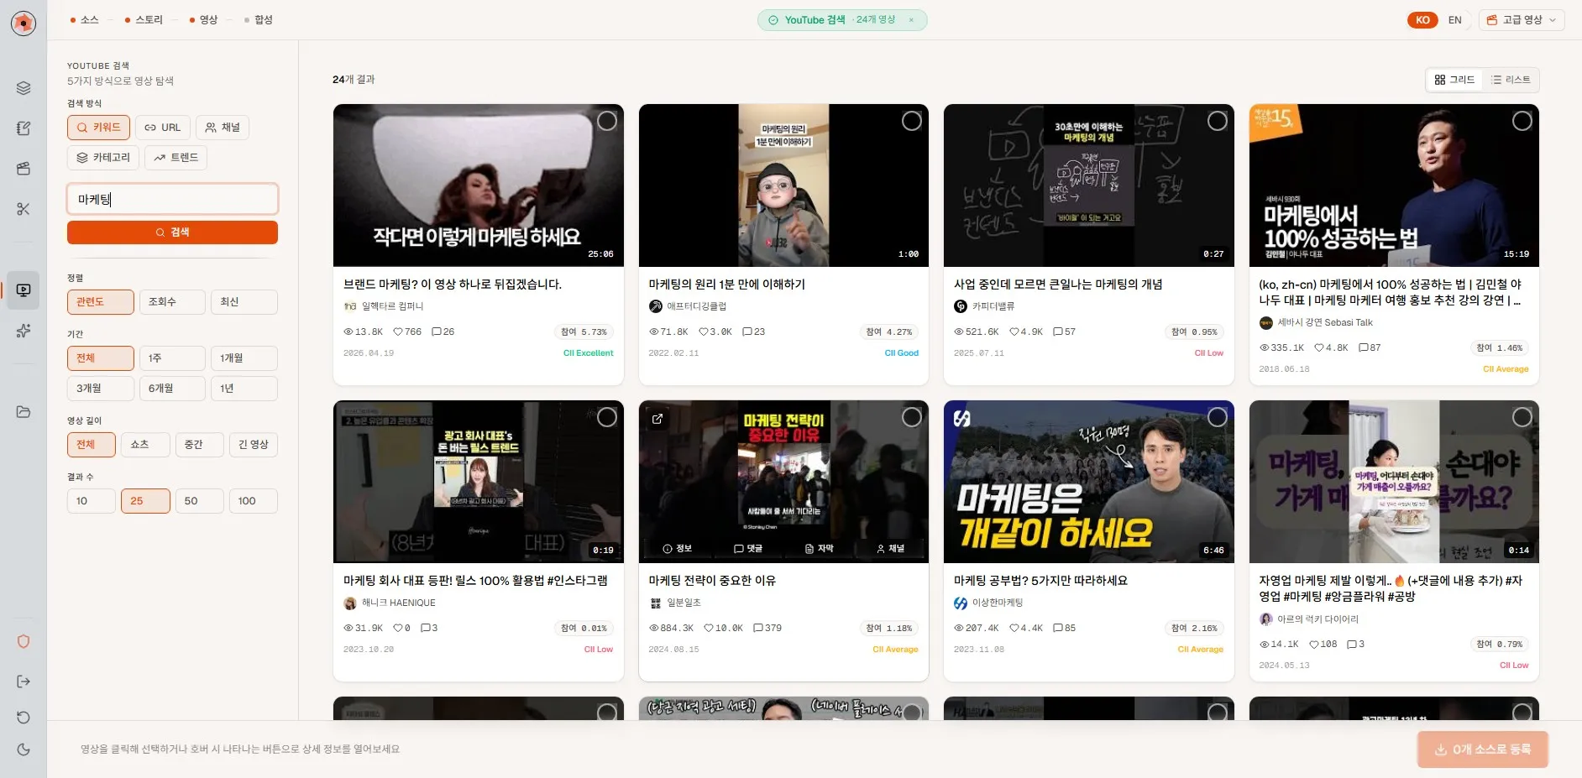Switch to 리스트 view
This screenshot has height=778, width=1582.
click(1511, 80)
